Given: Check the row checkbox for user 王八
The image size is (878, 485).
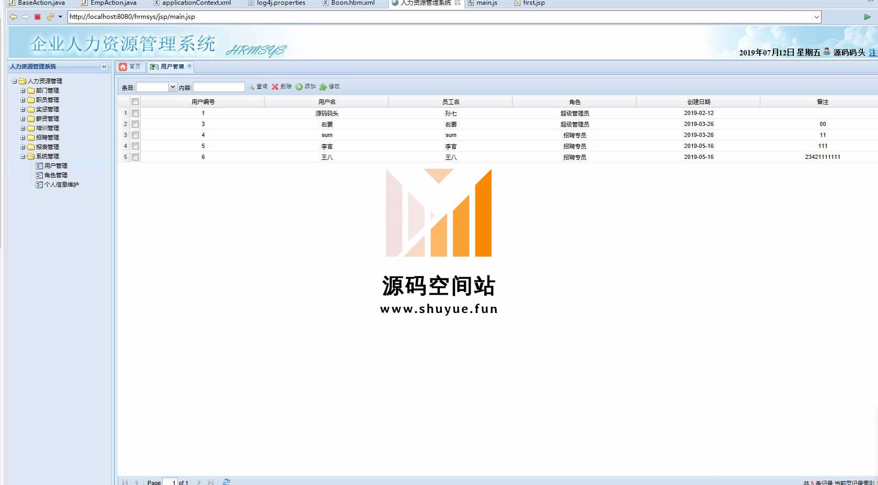Looking at the screenshot, I should [x=135, y=157].
